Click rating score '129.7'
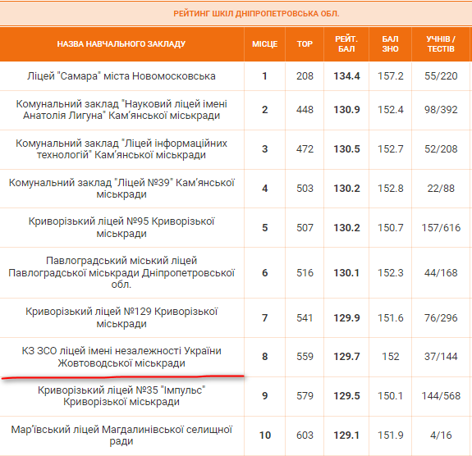Screen dimensions: 472x456 pos(346,357)
